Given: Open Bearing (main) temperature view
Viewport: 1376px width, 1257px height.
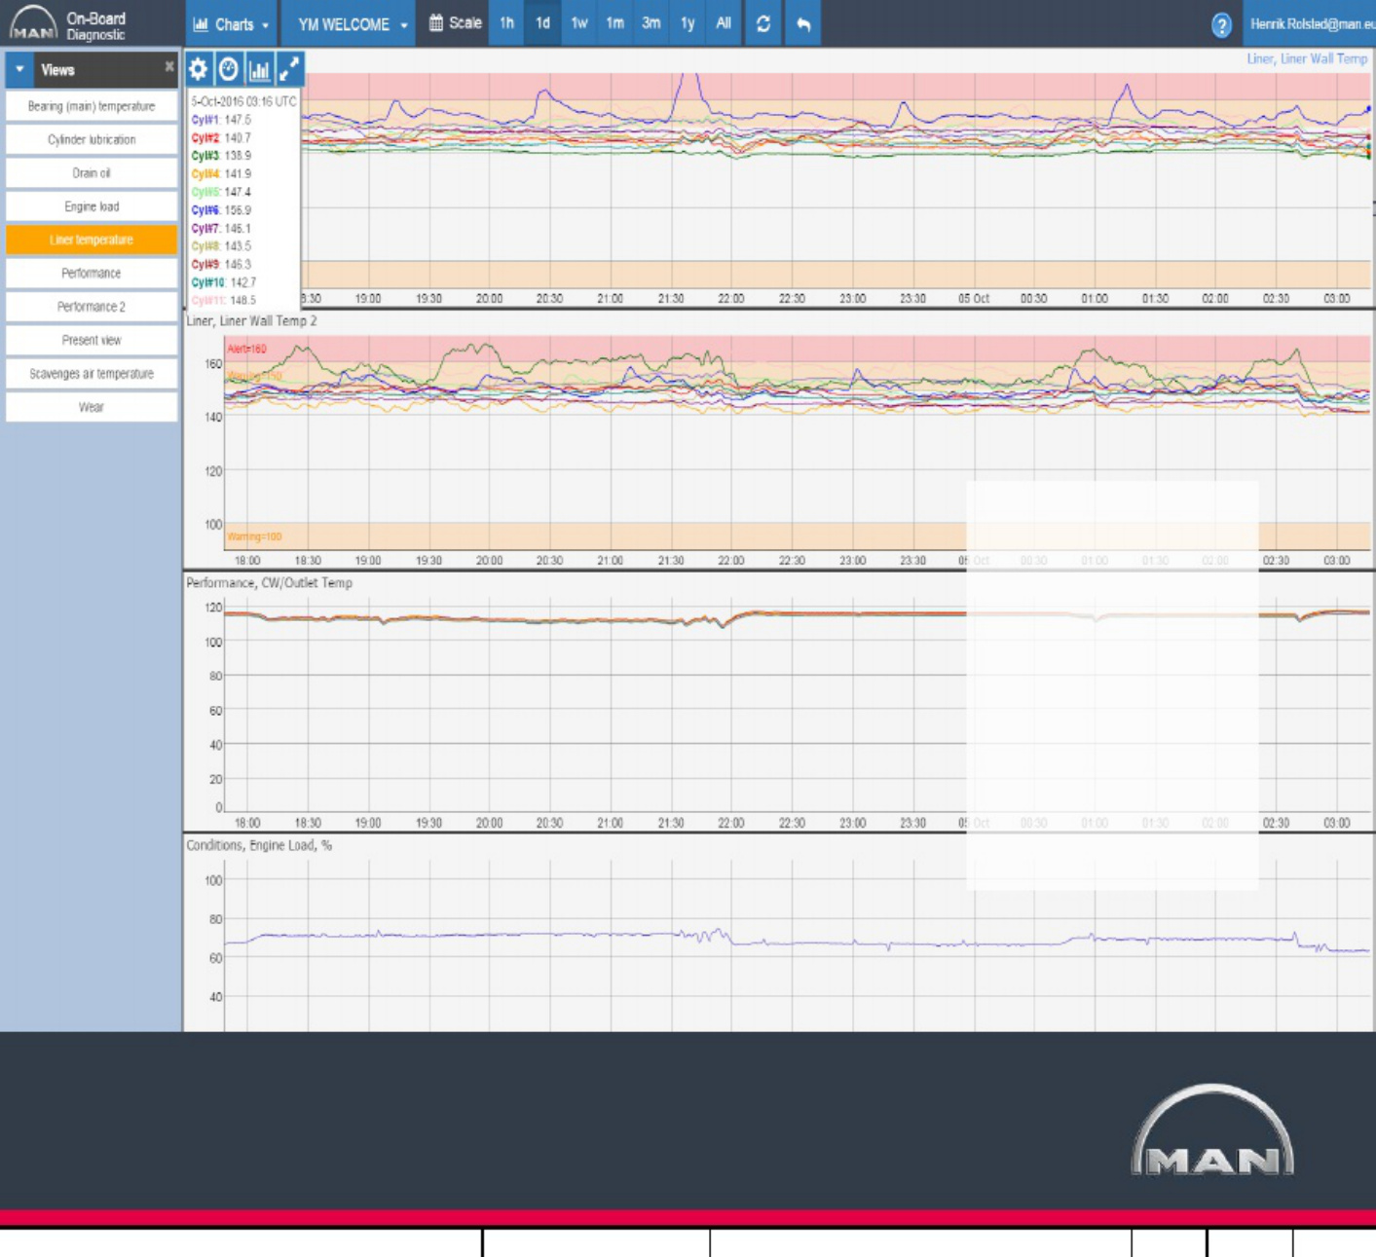Looking at the screenshot, I should click(92, 106).
